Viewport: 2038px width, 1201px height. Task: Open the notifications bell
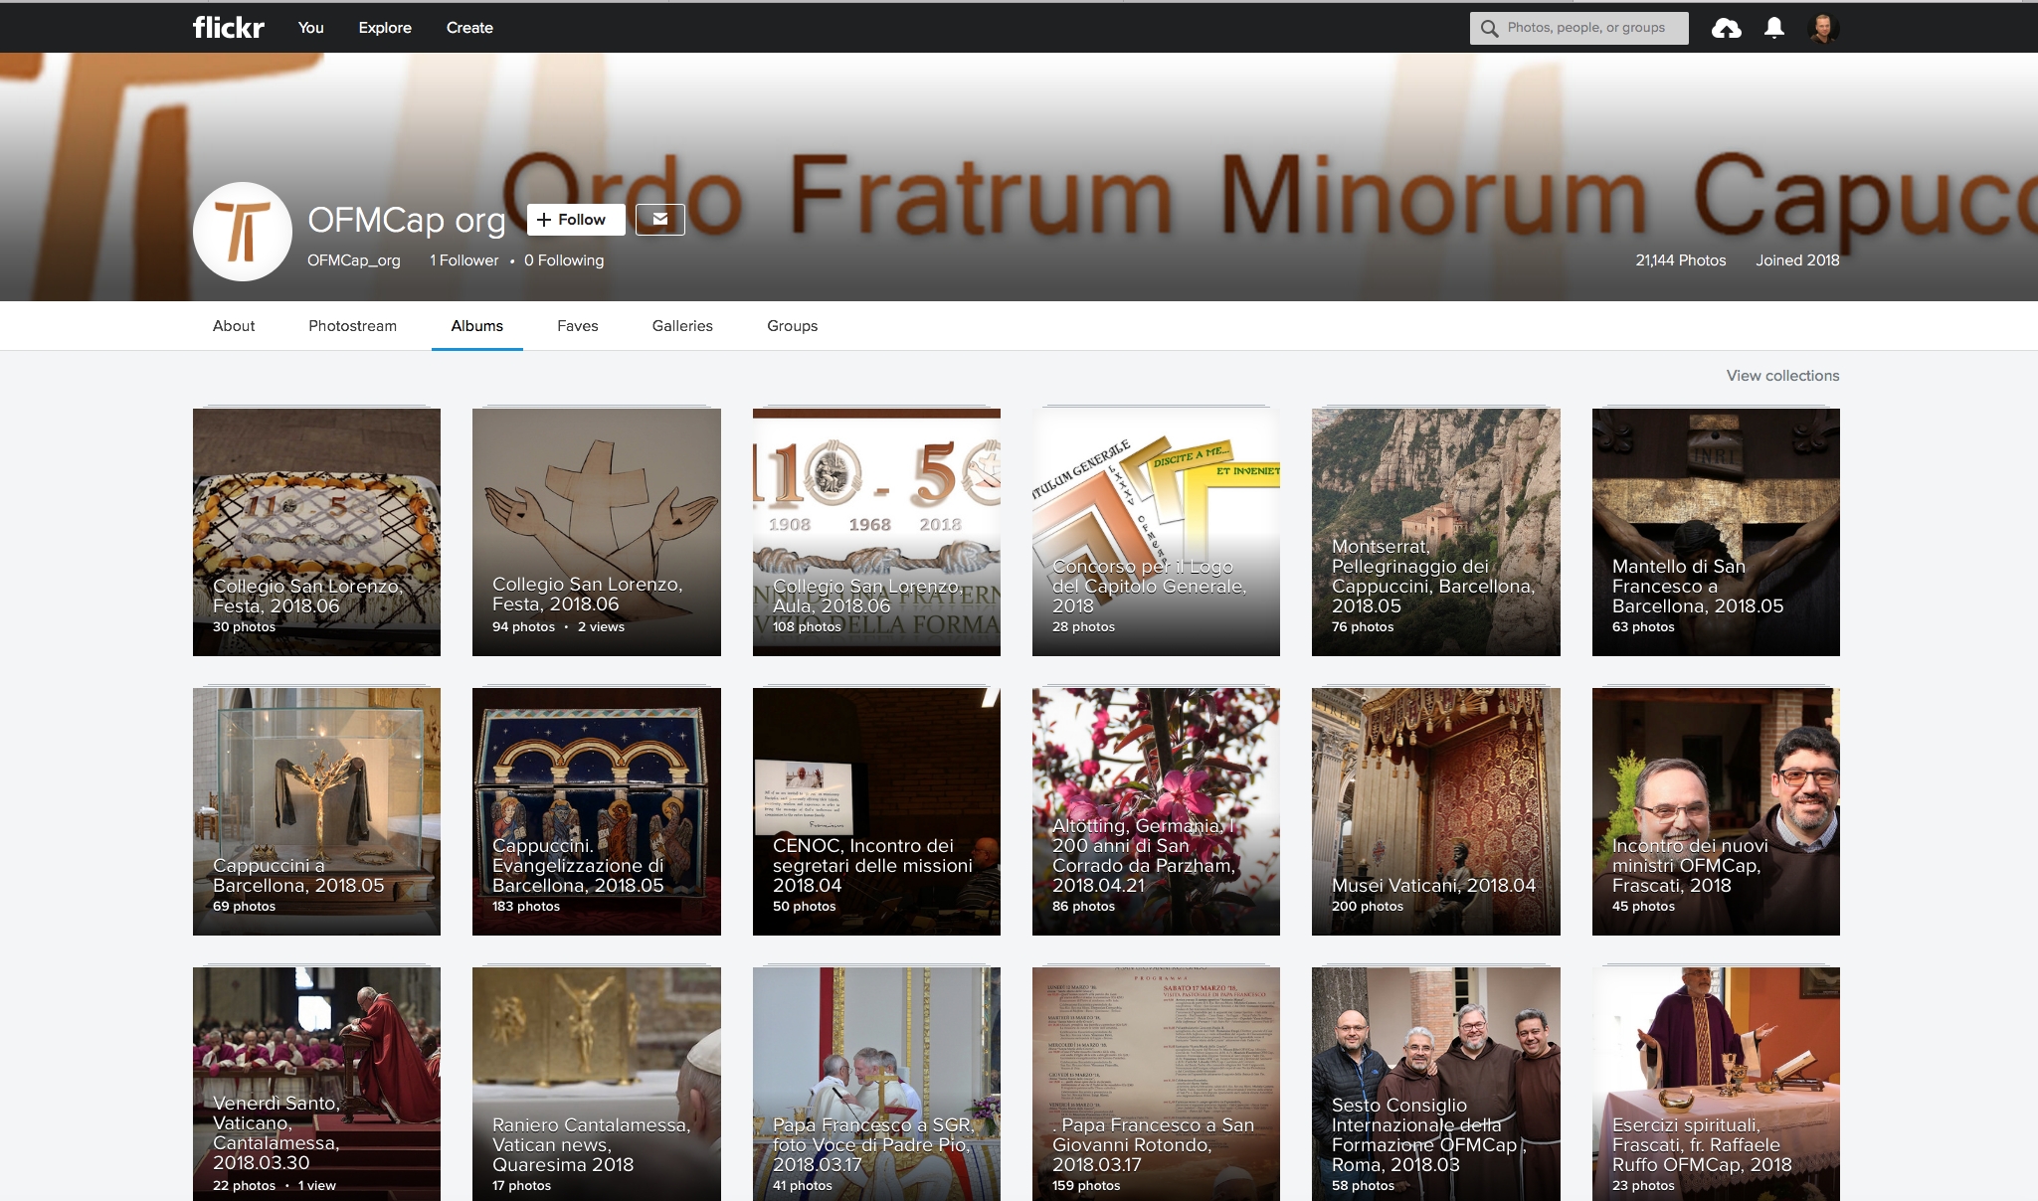click(x=1773, y=28)
